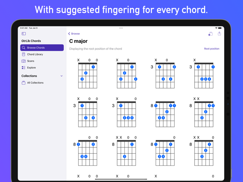243x182 pixels.
Task: Open the Root position selector
Action: tap(212, 49)
